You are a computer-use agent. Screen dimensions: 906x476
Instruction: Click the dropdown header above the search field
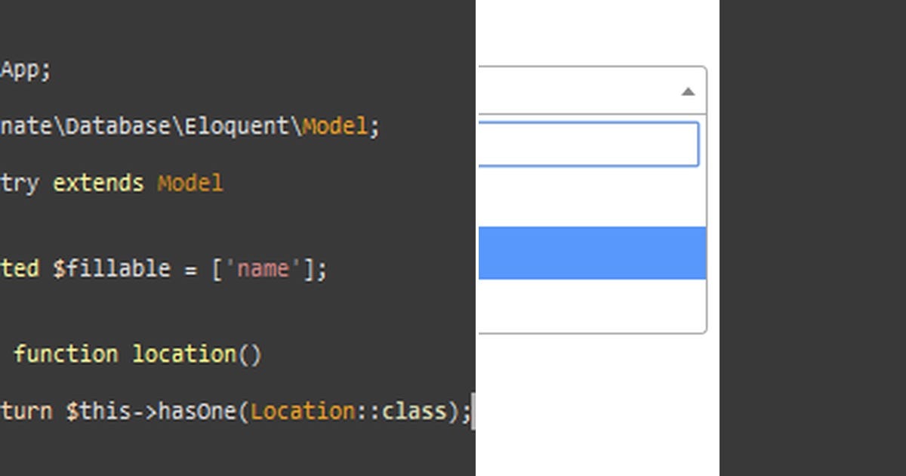(589, 91)
